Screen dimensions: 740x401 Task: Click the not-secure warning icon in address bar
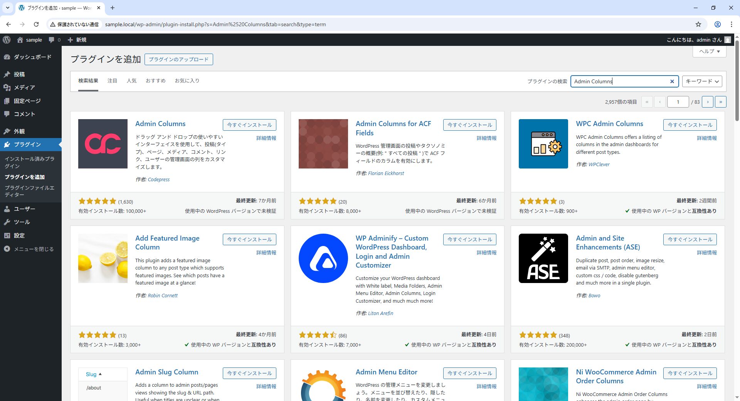tap(53, 24)
